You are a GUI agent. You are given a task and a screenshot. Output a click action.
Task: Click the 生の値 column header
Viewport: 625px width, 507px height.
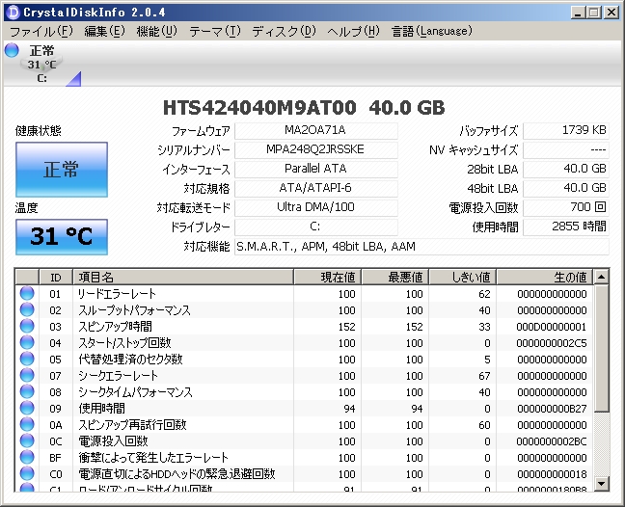point(545,277)
